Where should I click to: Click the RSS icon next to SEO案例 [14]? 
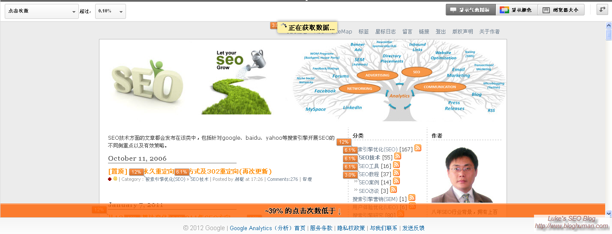[396, 181]
